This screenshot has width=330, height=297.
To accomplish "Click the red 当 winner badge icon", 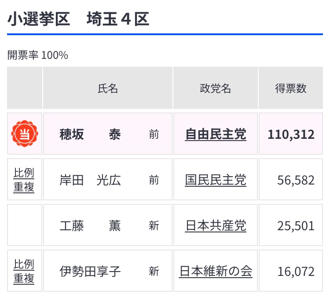I will point(25,134).
